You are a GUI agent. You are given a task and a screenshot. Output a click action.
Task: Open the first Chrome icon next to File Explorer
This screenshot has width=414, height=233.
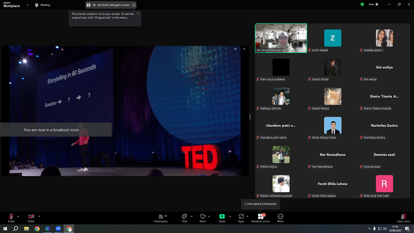(37, 228)
